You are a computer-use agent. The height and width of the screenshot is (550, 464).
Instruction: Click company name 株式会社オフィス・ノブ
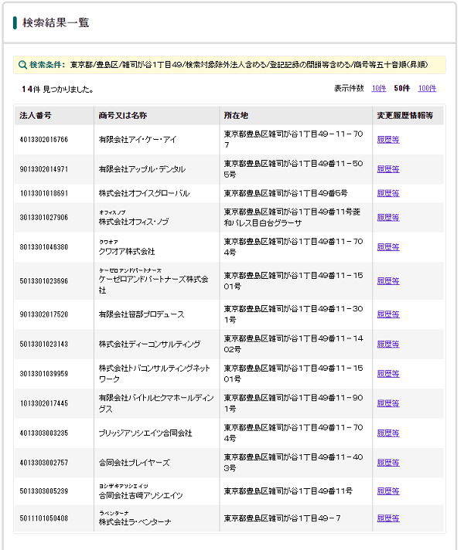tap(134, 222)
